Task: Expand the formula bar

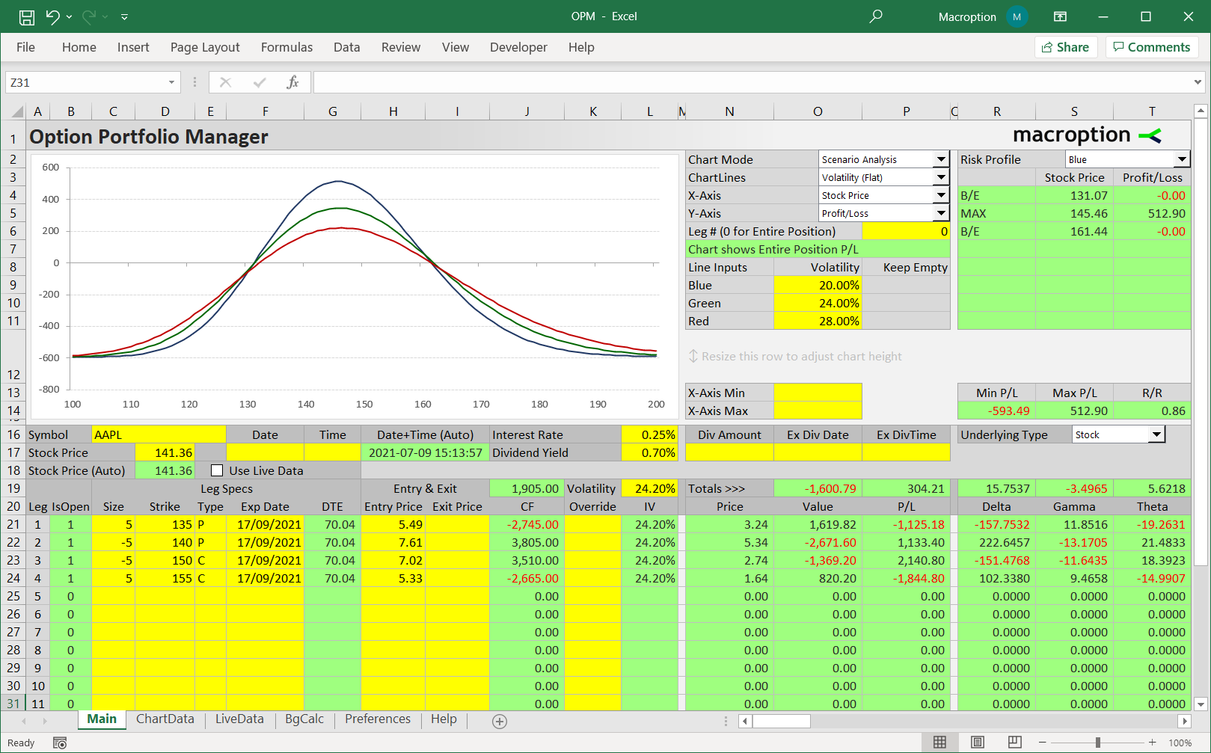Action: click(x=1198, y=82)
